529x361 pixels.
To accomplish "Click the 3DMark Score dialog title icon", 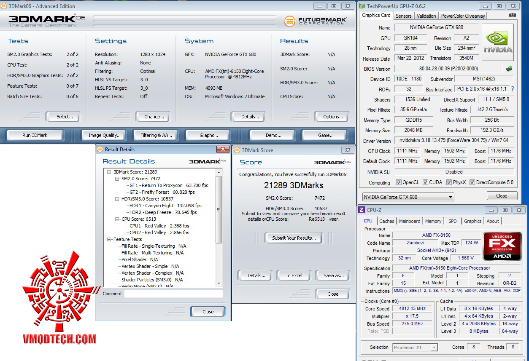I will tap(237, 150).
